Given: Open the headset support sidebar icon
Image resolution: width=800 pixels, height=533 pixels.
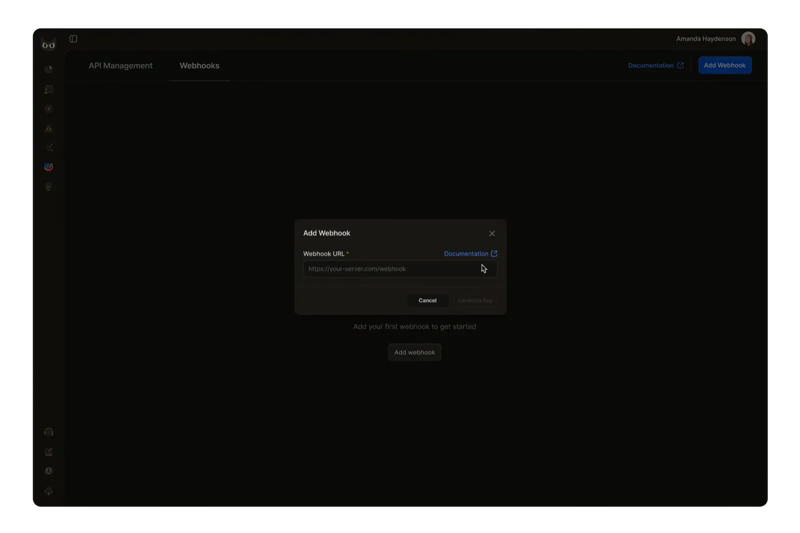Looking at the screenshot, I should click(48, 432).
